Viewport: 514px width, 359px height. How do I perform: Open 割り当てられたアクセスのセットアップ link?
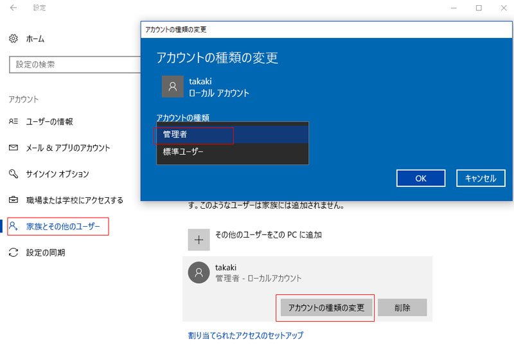tap(245, 335)
